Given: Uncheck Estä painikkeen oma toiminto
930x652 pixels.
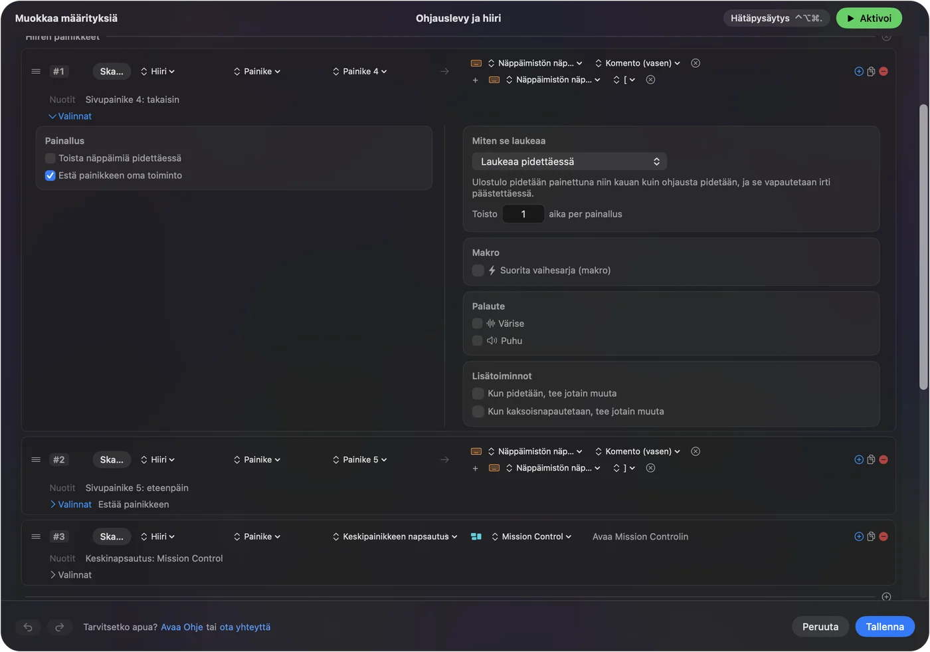Looking at the screenshot, I should 50,175.
